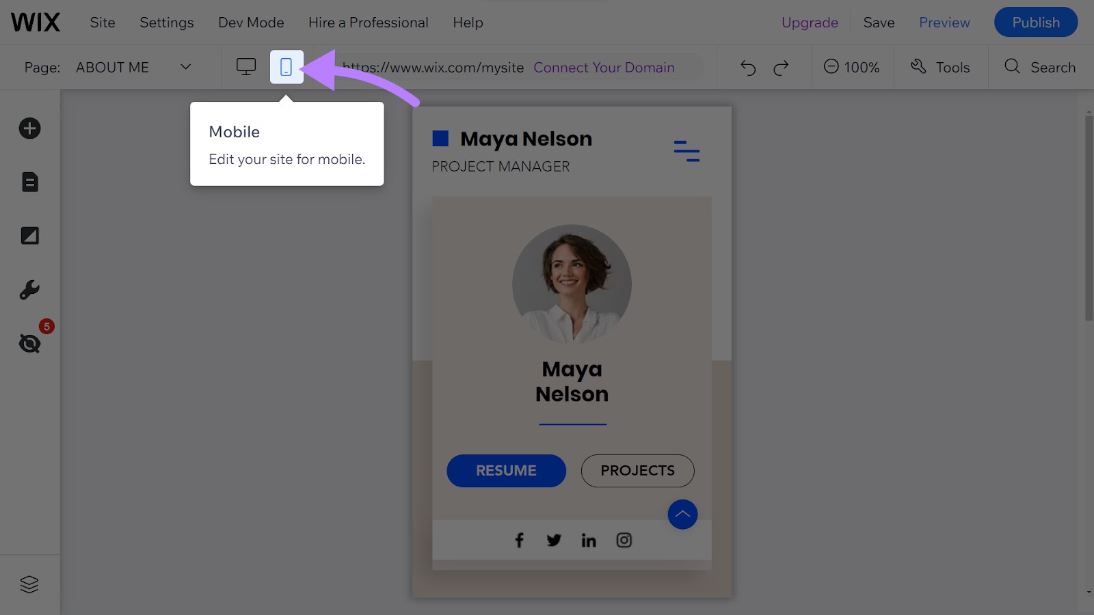The image size is (1094, 615).
Task: Open the Tools menu
Action: [x=941, y=67]
